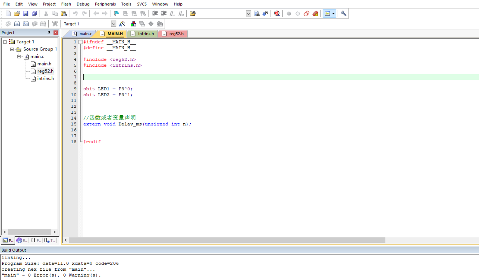Screen dimensions: 479x280
Task: Open the find text combo box dropdown
Action: pyautogui.click(x=248, y=14)
